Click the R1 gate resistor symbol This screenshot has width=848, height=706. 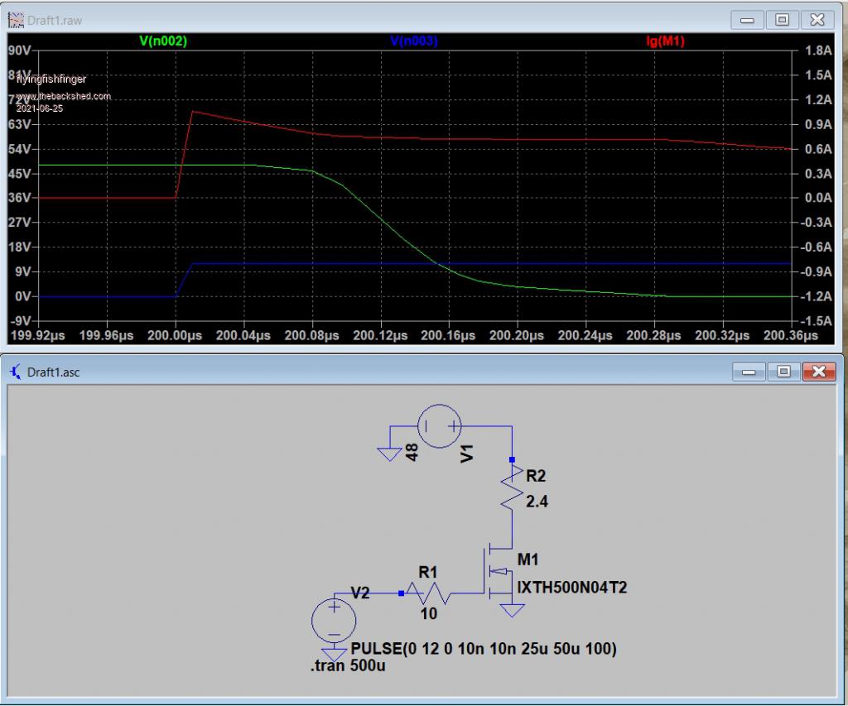427,593
